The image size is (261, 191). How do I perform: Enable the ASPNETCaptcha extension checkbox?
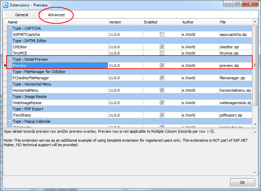click(162, 34)
